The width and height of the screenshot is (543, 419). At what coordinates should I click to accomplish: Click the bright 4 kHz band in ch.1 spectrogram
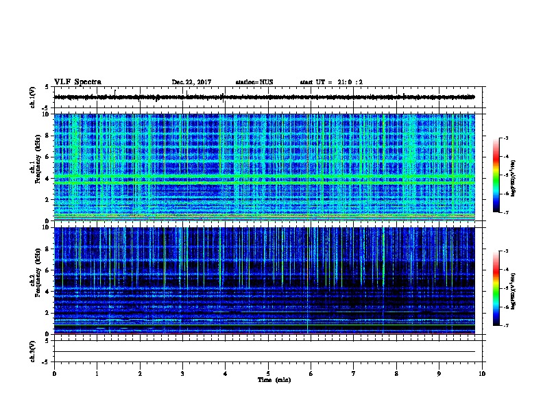[x=264, y=177]
